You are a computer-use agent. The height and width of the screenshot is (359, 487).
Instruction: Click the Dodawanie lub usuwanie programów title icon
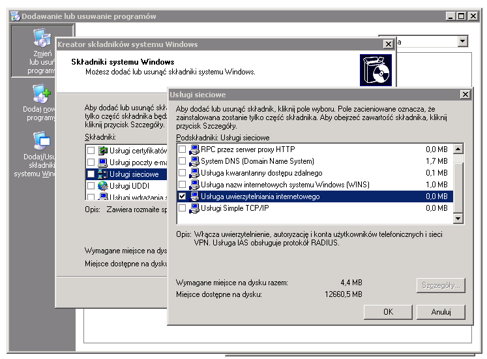pos(15,16)
